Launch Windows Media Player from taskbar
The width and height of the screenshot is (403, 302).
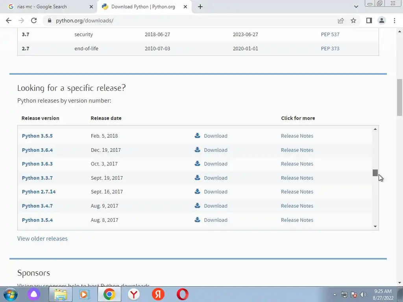pyautogui.click(x=84, y=294)
